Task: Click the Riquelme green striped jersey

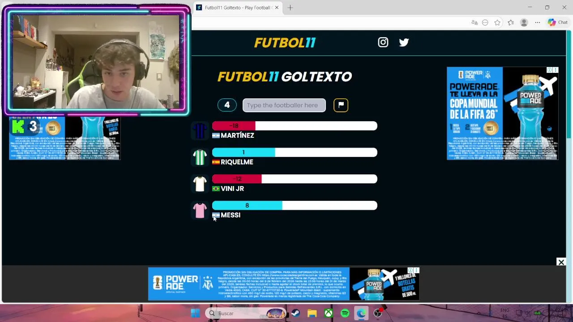Action: 200,157
